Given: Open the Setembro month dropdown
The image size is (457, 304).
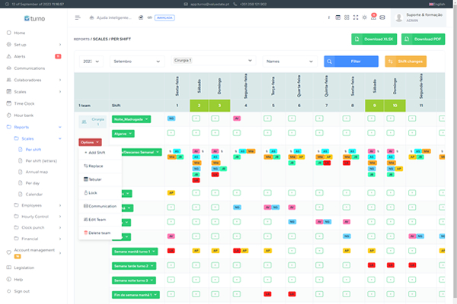Looking at the screenshot, I should pos(136,61).
